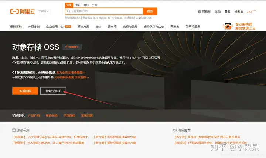
Task: Open the 常见问题 link
Action: click(x=87, y=115)
